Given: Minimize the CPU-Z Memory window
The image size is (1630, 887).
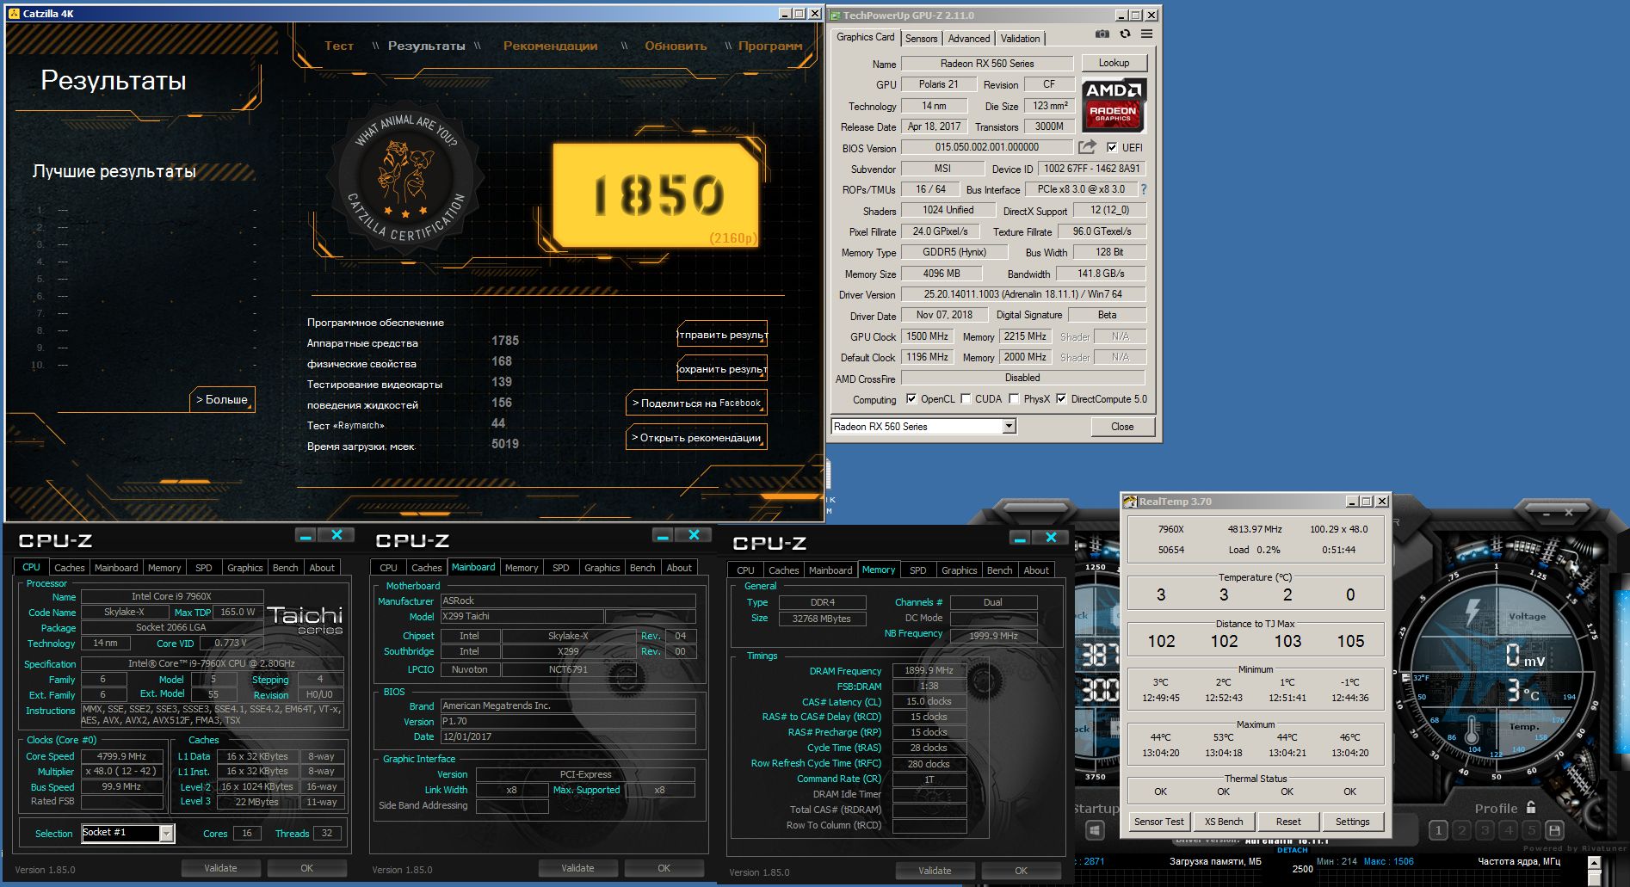Looking at the screenshot, I should (x=1019, y=538).
